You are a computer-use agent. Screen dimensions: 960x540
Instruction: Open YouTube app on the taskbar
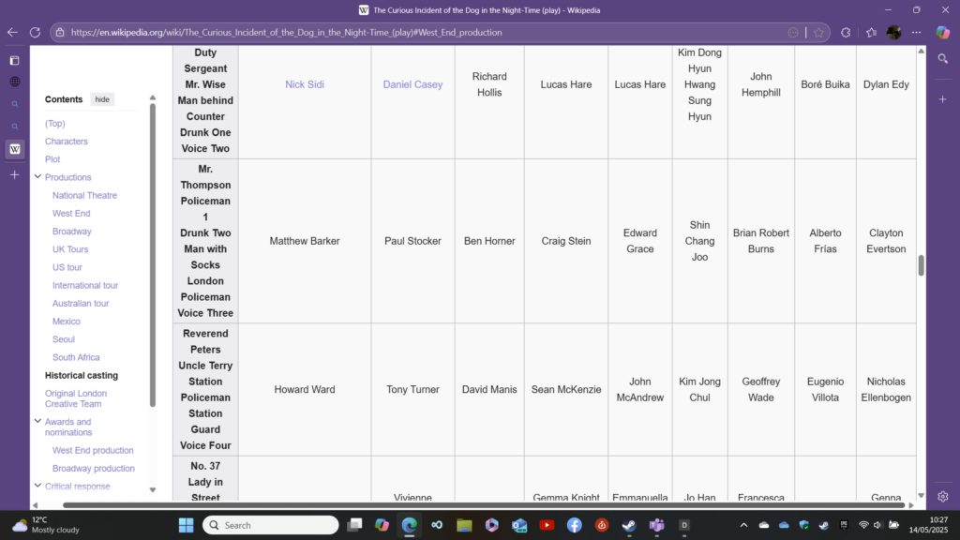pyautogui.click(x=547, y=525)
